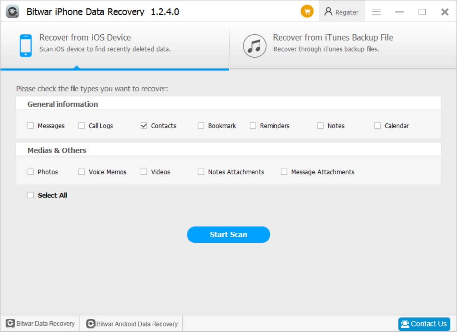Open the hamburger menu icon
This screenshot has height=332, width=457.
(x=376, y=12)
